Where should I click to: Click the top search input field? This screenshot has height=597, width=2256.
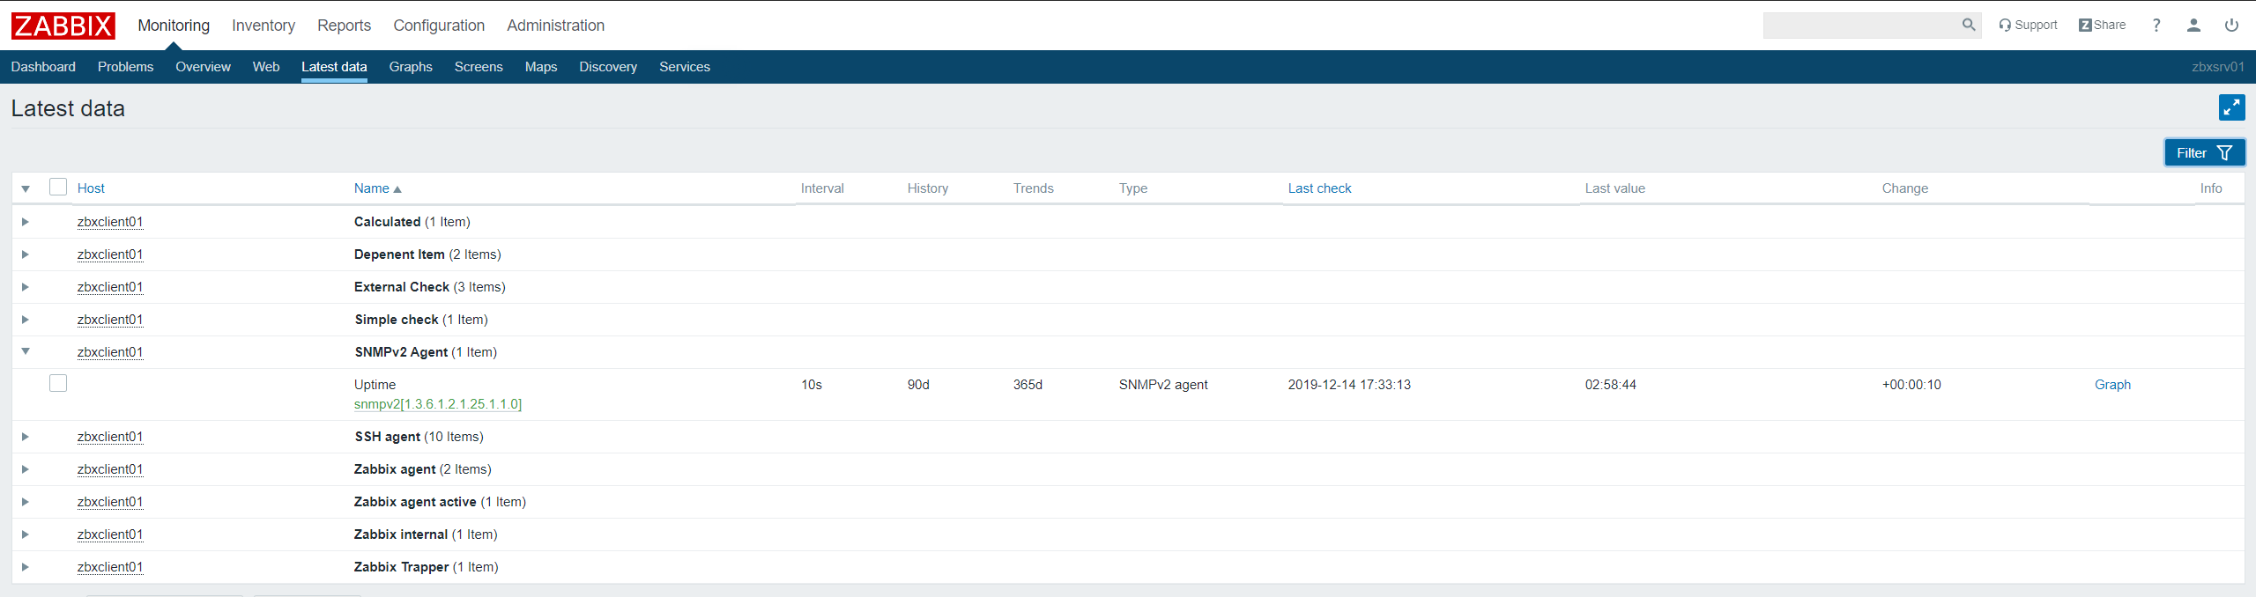(x=1859, y=26)
